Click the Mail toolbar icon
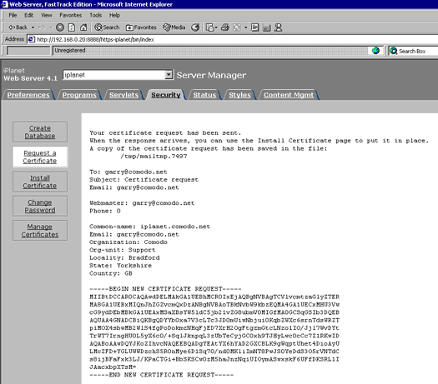The height and width of the screenshot is (384, 438). (x=210, y=27)
